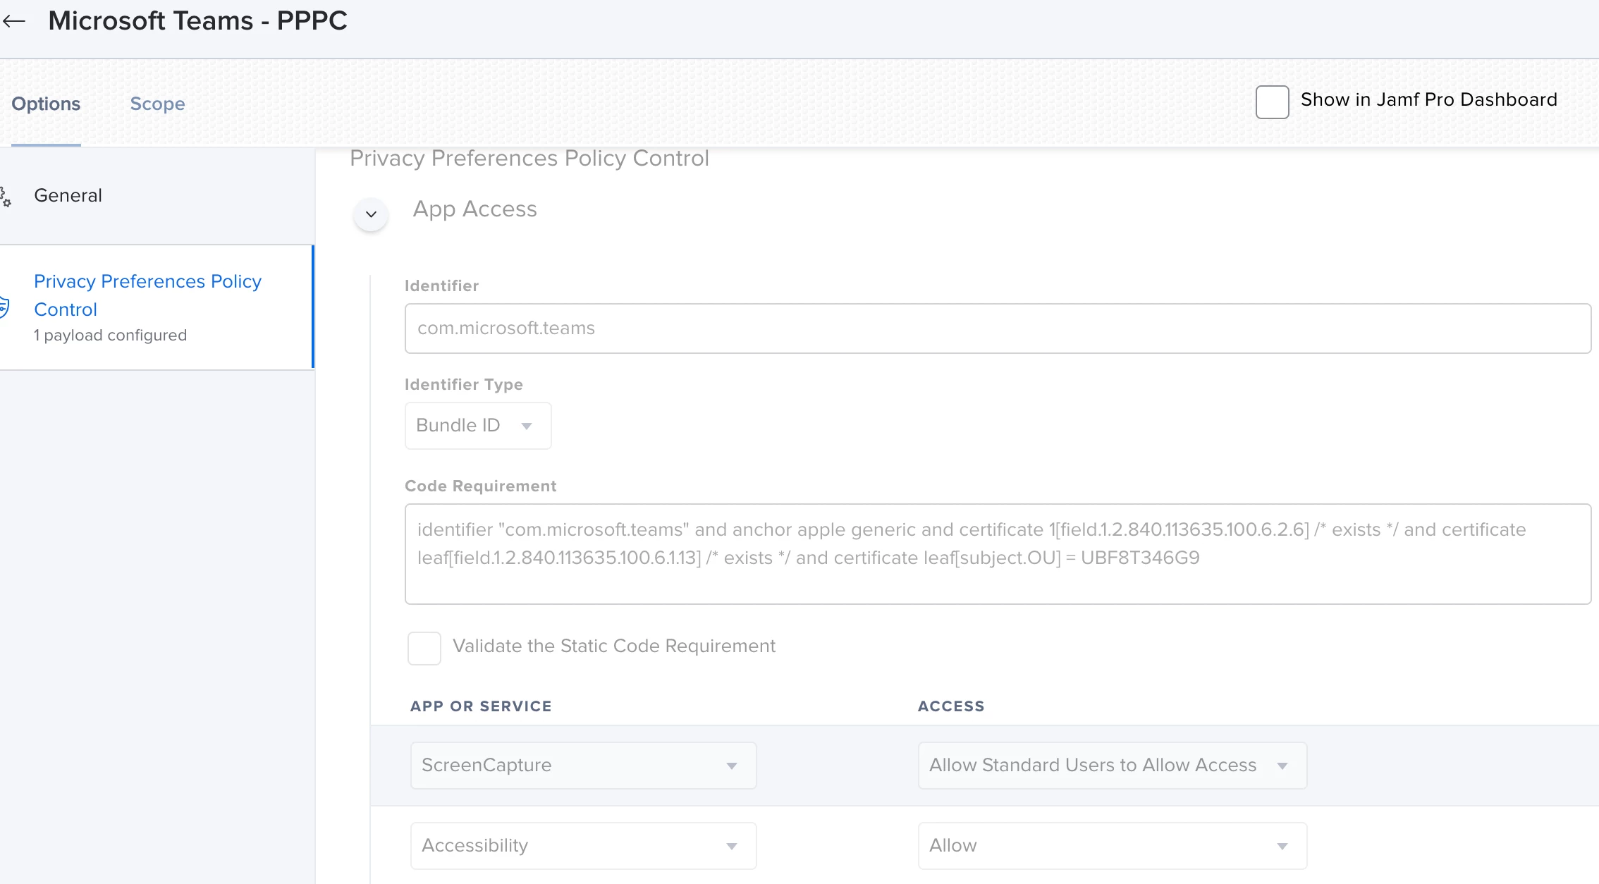This screenshot has height=884, width=1599.
Task: Switch to the Options tab
Action: tap(46, 104)
